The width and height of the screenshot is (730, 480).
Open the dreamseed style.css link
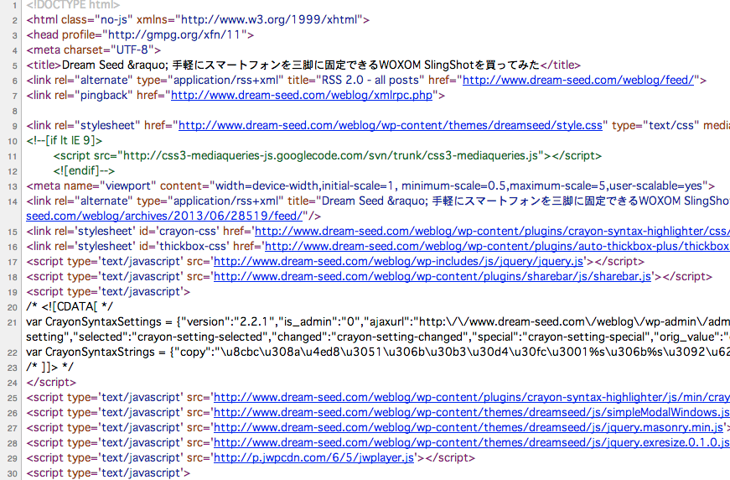coord(391,125)
